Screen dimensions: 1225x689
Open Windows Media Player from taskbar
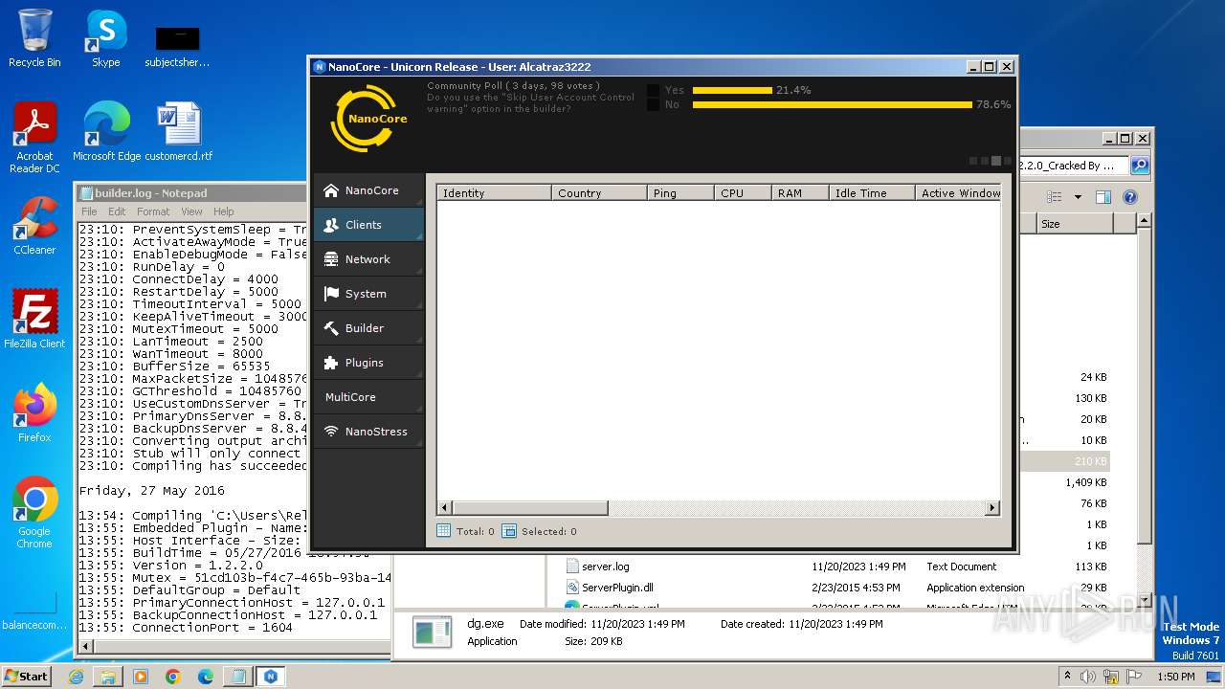[141, 677]
